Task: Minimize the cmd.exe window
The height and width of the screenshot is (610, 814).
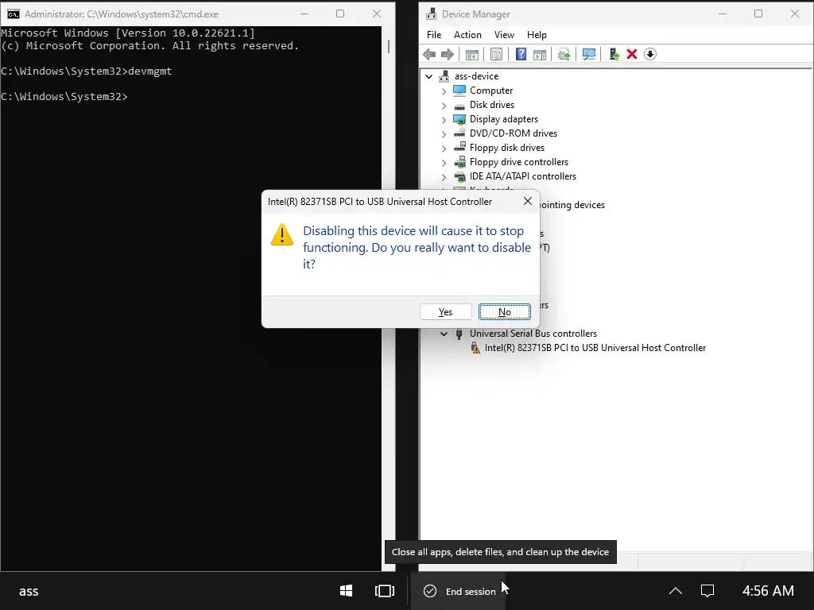Action: (304, 14)
